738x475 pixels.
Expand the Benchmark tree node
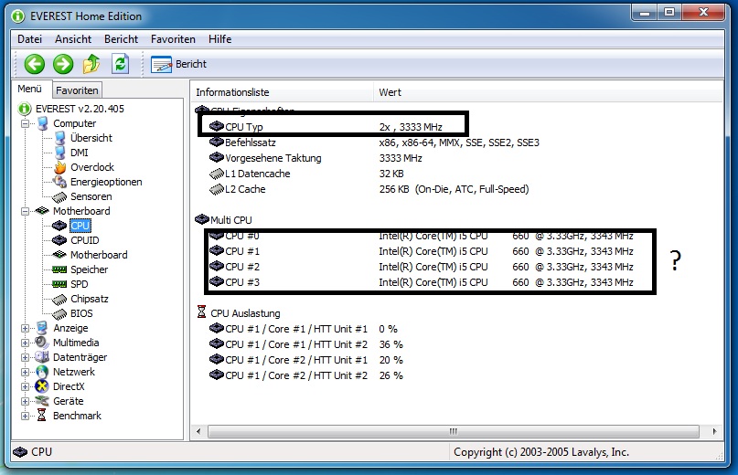[x=26, y=416]
